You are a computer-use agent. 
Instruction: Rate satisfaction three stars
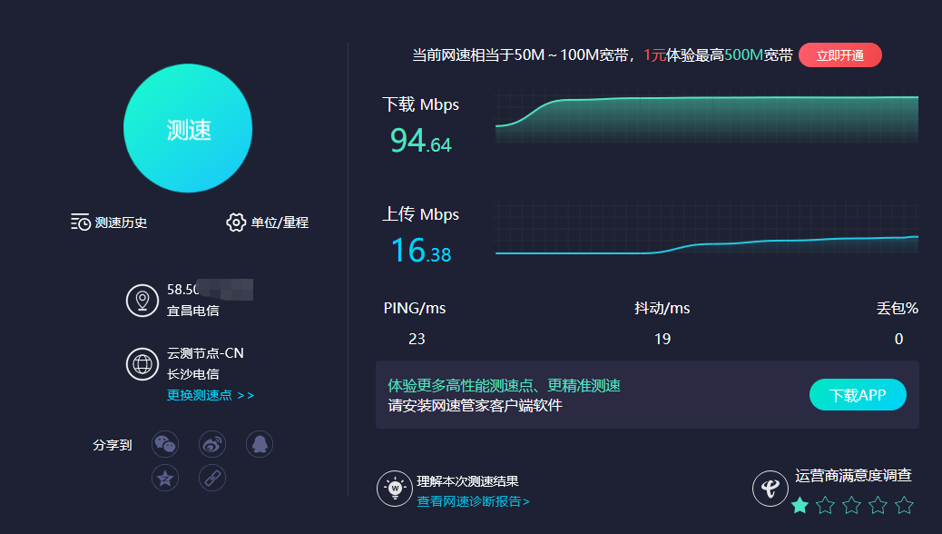point(852,505)
